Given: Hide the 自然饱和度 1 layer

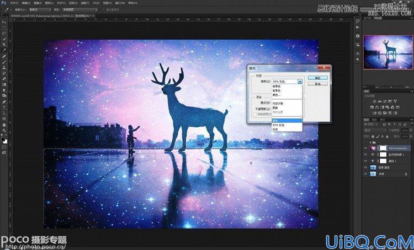Looking at the screenshot, I should click(x=365, y=154).
